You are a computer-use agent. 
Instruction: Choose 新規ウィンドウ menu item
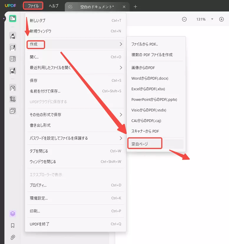75,31
